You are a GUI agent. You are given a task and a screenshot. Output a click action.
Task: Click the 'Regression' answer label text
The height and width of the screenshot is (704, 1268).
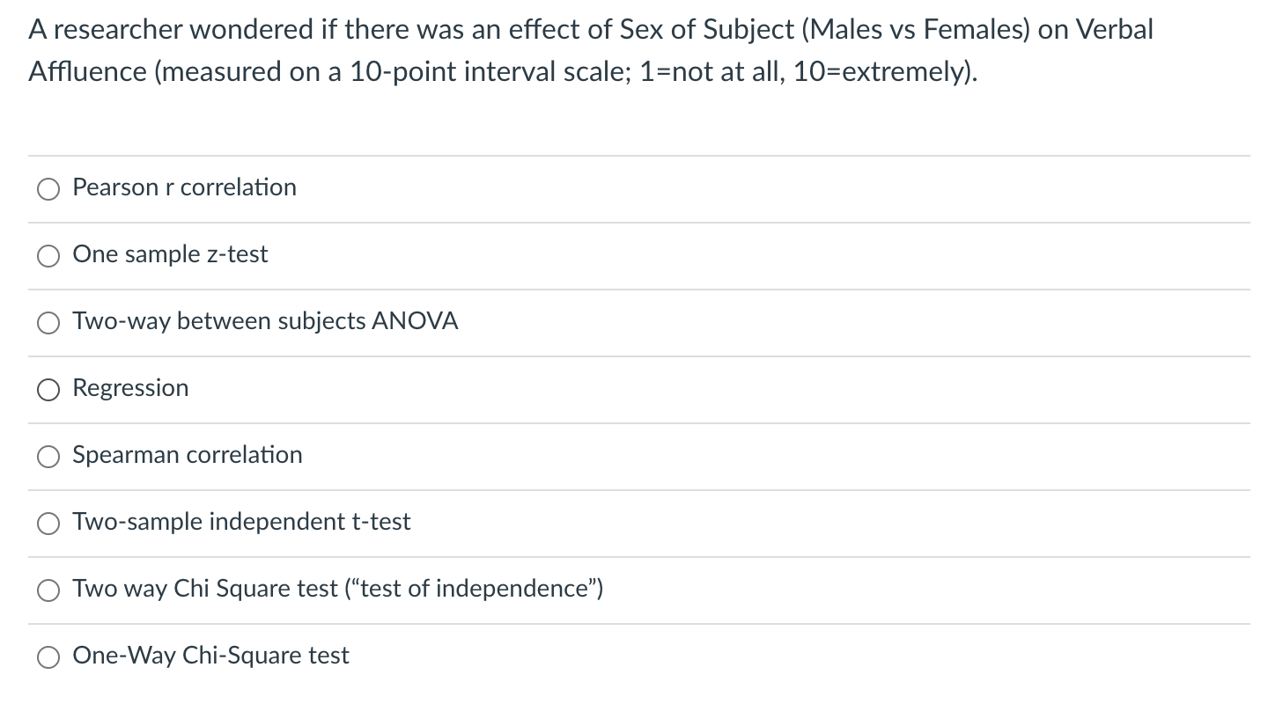[x=130, y=388]
